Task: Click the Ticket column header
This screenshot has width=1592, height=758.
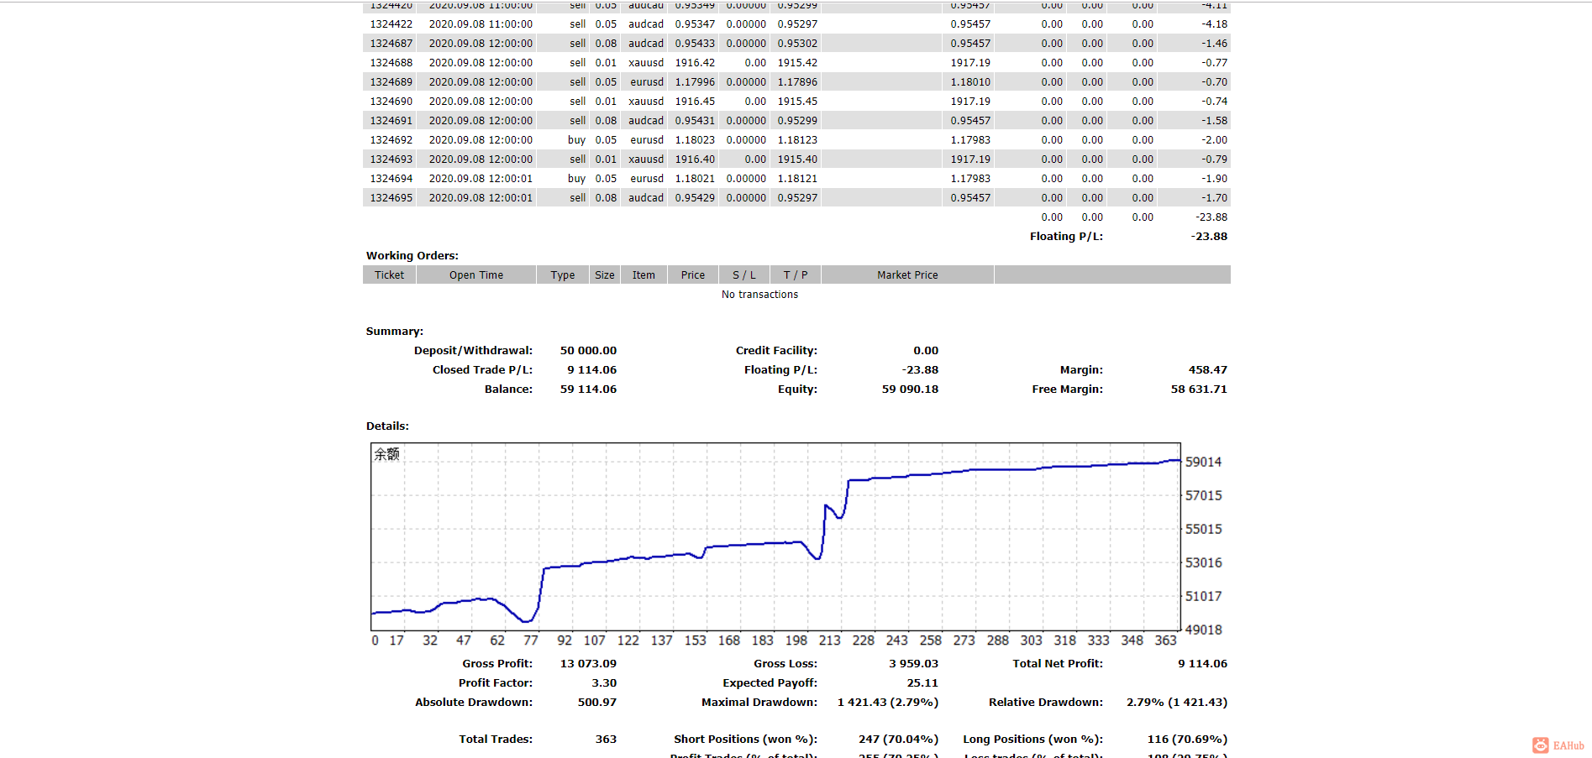Action: [389, 275]
